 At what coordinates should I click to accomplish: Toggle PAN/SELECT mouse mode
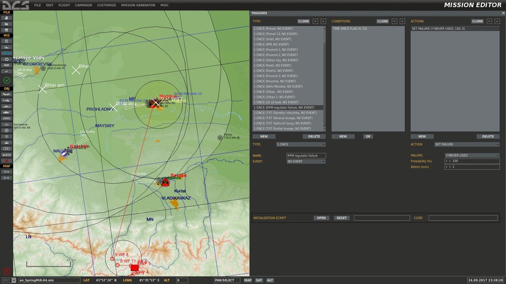tap(227, 280)
